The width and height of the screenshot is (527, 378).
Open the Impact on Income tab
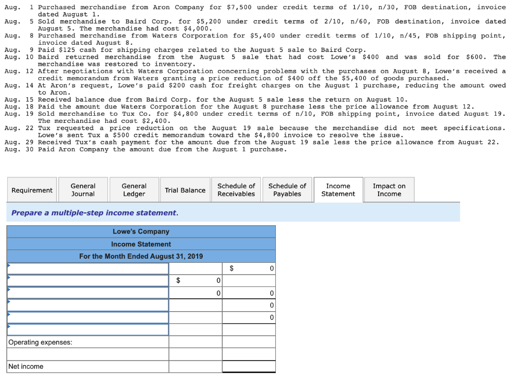point(389,190)
